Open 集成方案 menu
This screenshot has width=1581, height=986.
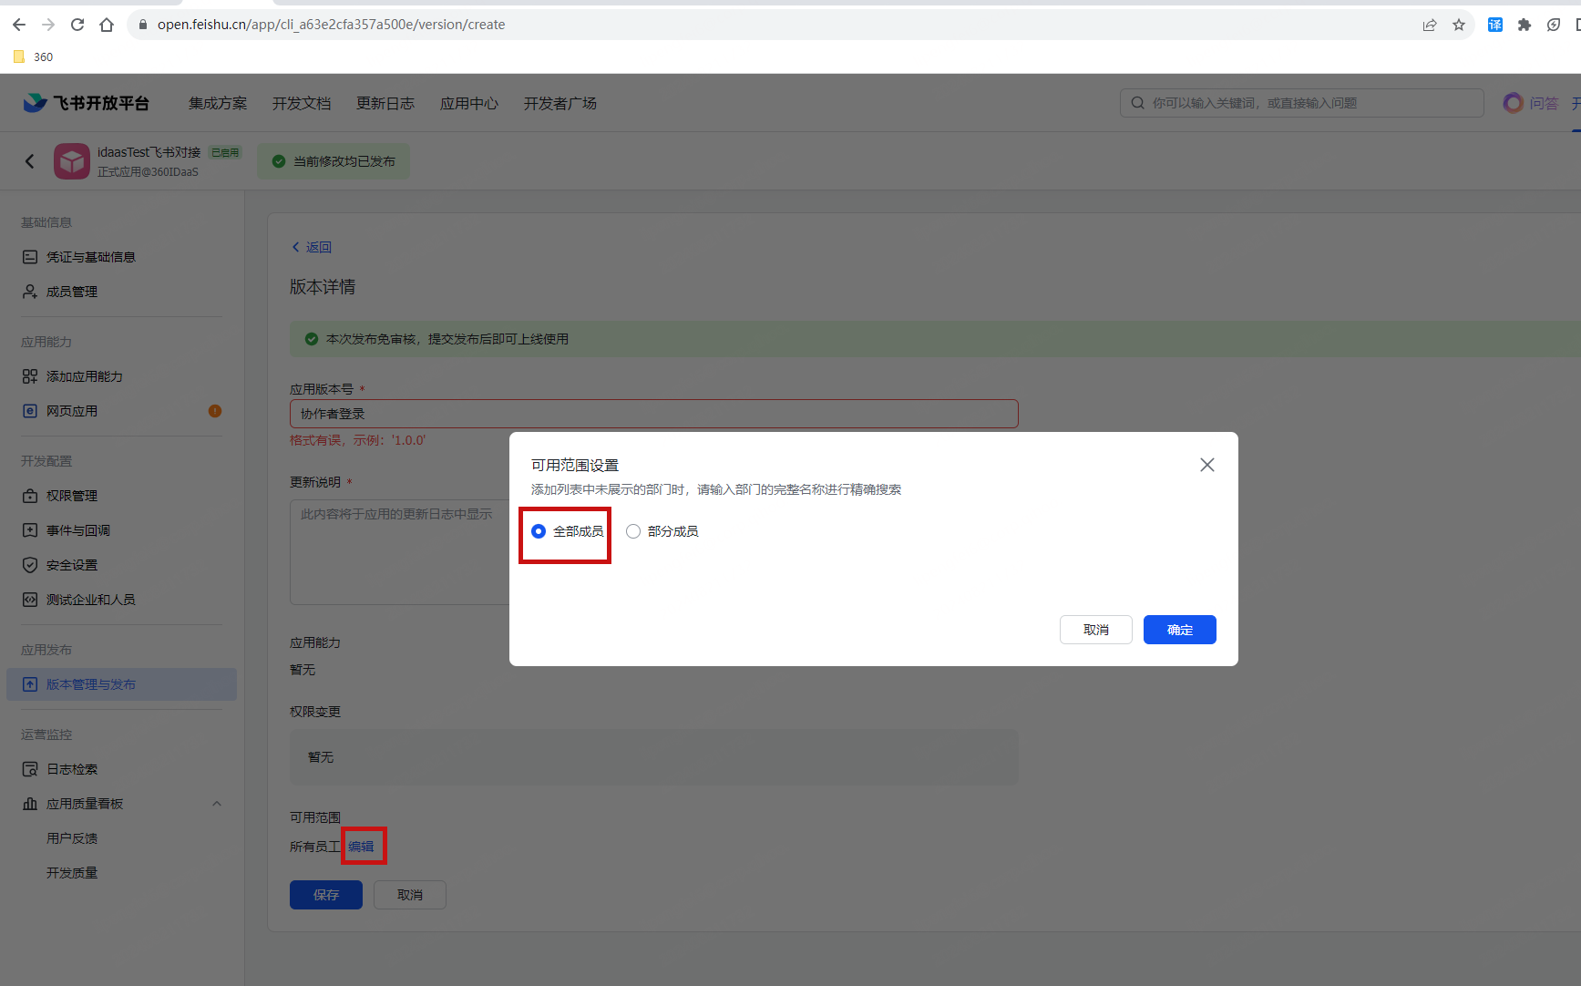[x=218, y=103]
